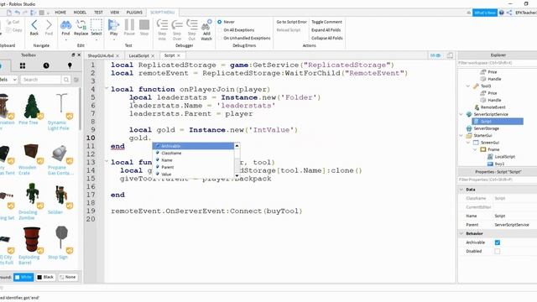Click the share icon near What's New
The width and height of the screenshot is (537, 302).
point(509,13)
